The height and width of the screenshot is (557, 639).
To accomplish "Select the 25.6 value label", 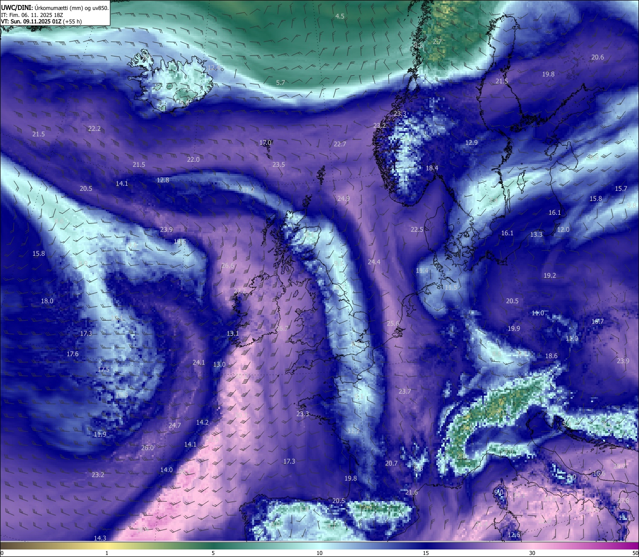I will pyautogui.click(x=393, y=324).
